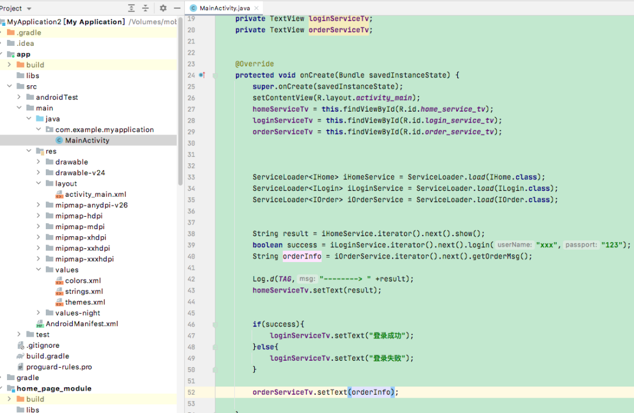This screenshot has width=634, height=413.
Task: Expand the values-night folder
Action: [38, 313]
